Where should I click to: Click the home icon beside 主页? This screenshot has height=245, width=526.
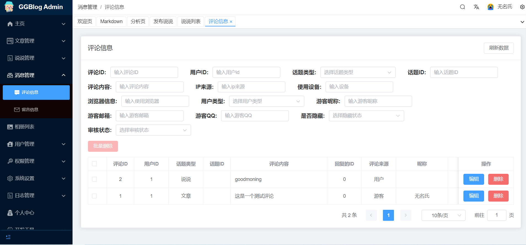pyautogui.click(x=10, y=24)
